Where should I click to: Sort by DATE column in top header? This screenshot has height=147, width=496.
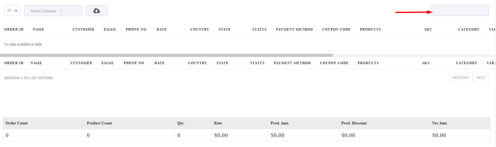click(162, 29)
